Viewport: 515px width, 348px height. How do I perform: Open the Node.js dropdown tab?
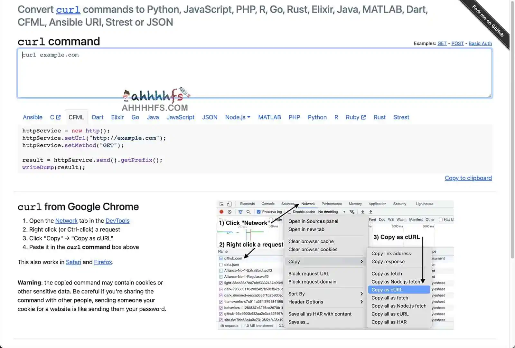[x=238, y=117]
